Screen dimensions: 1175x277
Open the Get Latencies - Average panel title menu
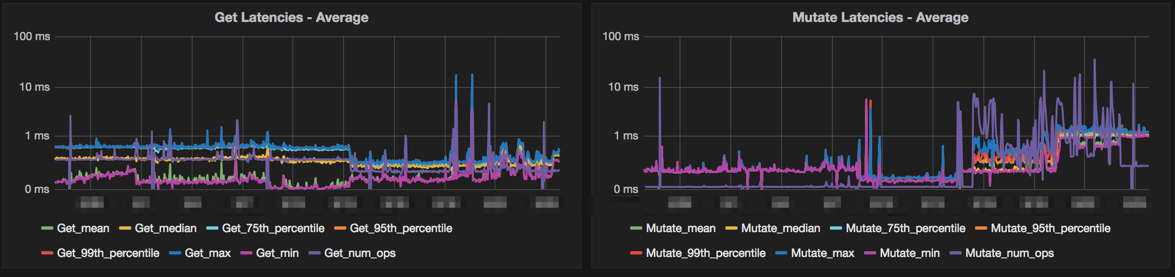[x=291, y=18]
